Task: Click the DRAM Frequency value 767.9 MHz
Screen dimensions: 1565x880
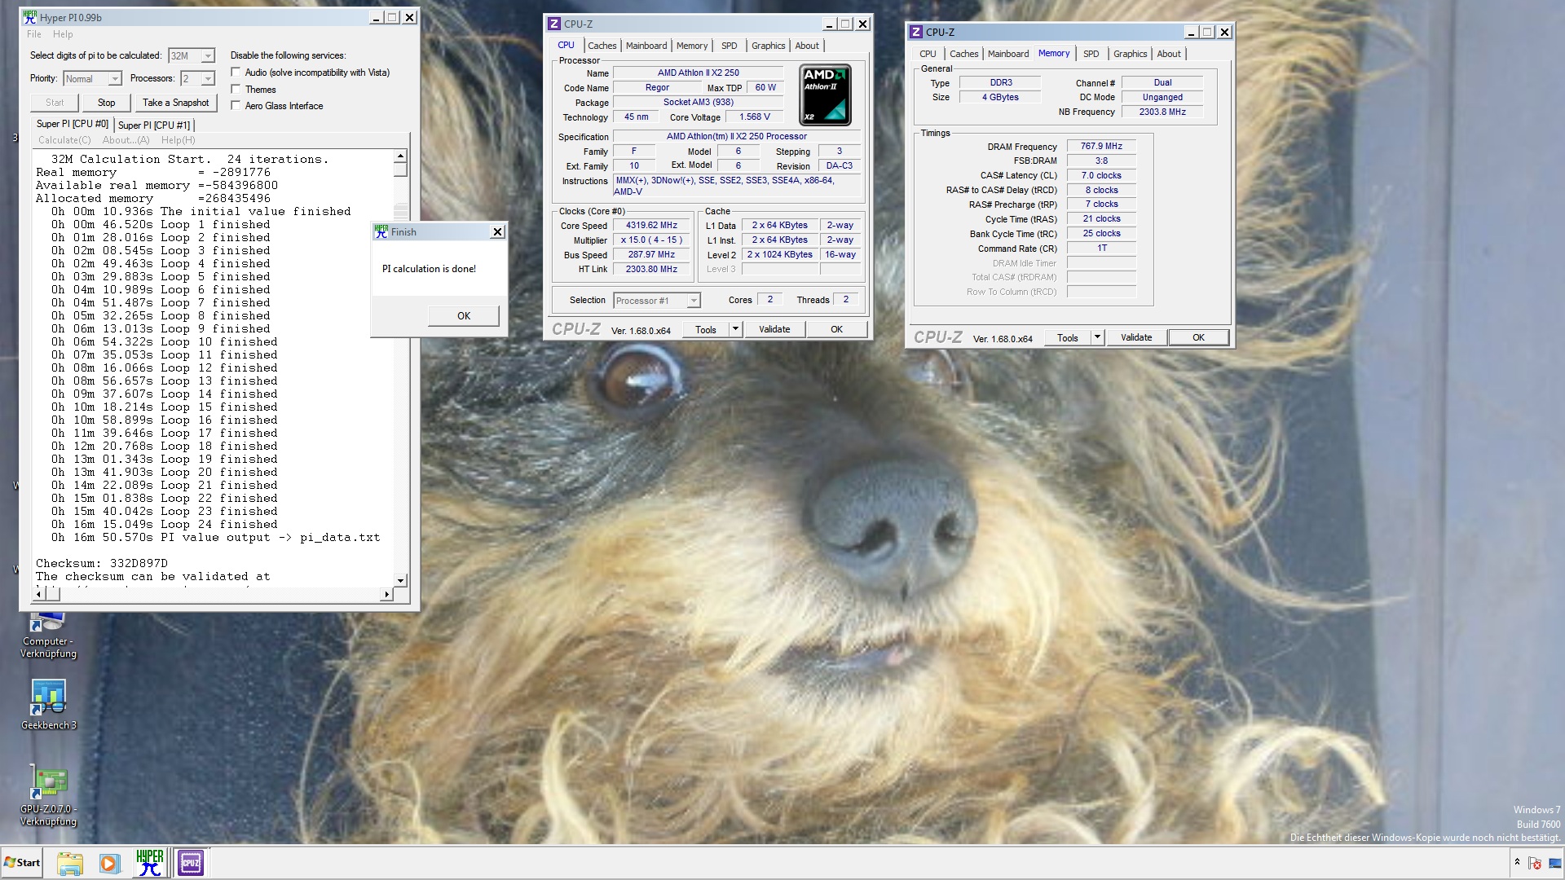Action: click(x=1101, y=147)
